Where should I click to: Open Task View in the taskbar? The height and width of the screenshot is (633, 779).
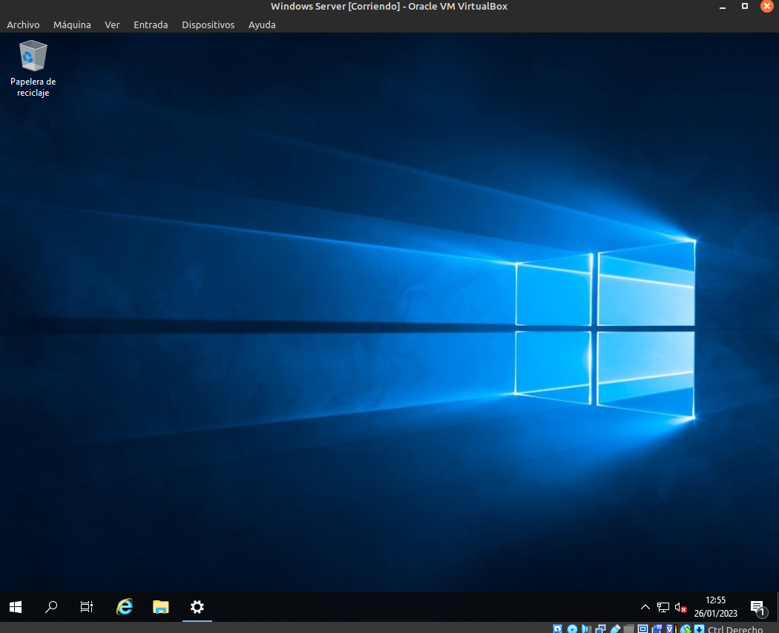pyautogui.click(x=87, y=607)
